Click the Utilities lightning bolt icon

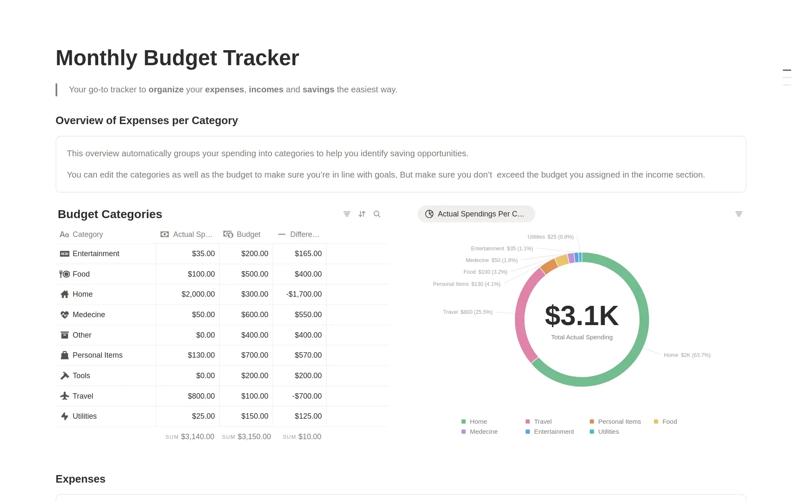64,416
